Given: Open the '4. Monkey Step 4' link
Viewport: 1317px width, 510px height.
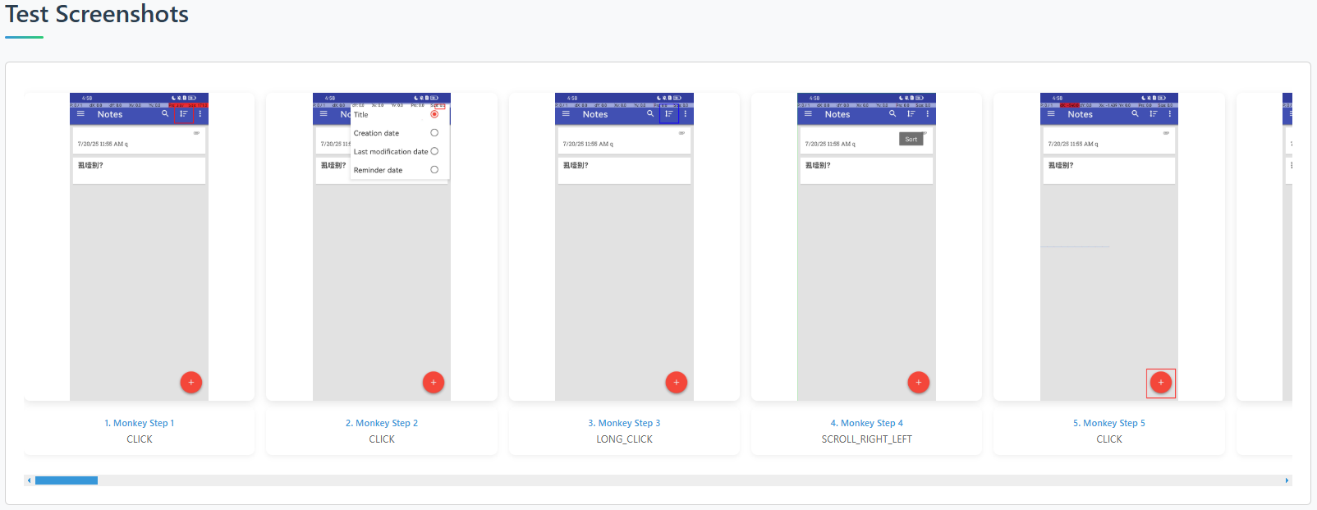Looking at the screenshot, I should pos(866,423).
